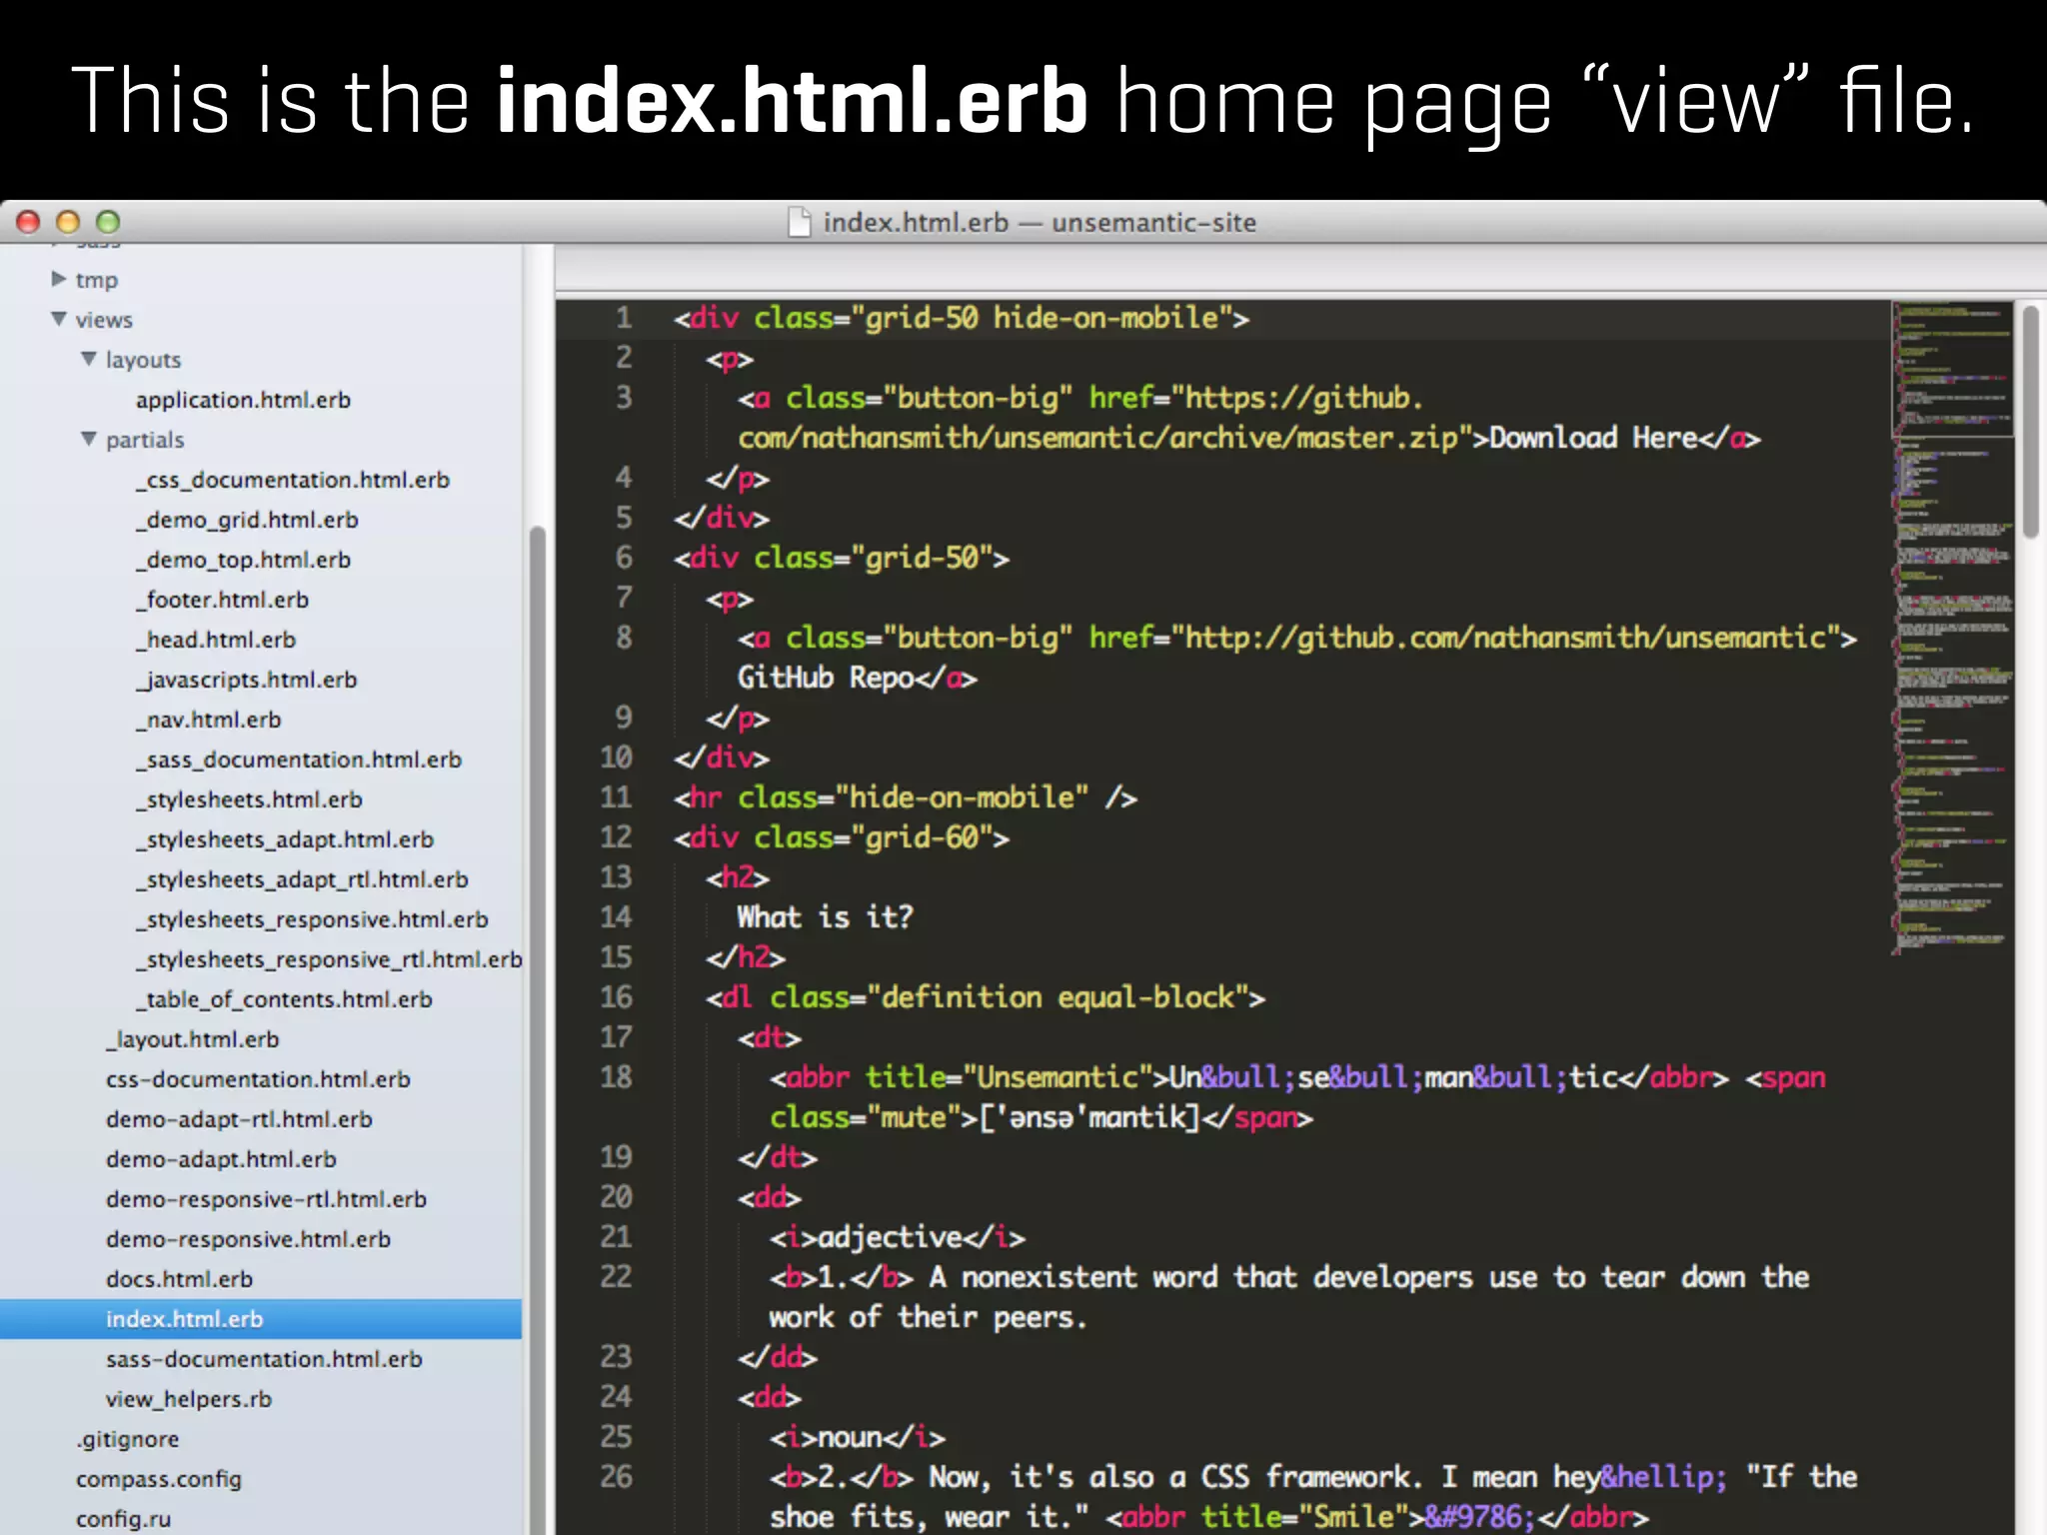
Task: Click the document proxy icon in title bar
Action: (800, 222)
